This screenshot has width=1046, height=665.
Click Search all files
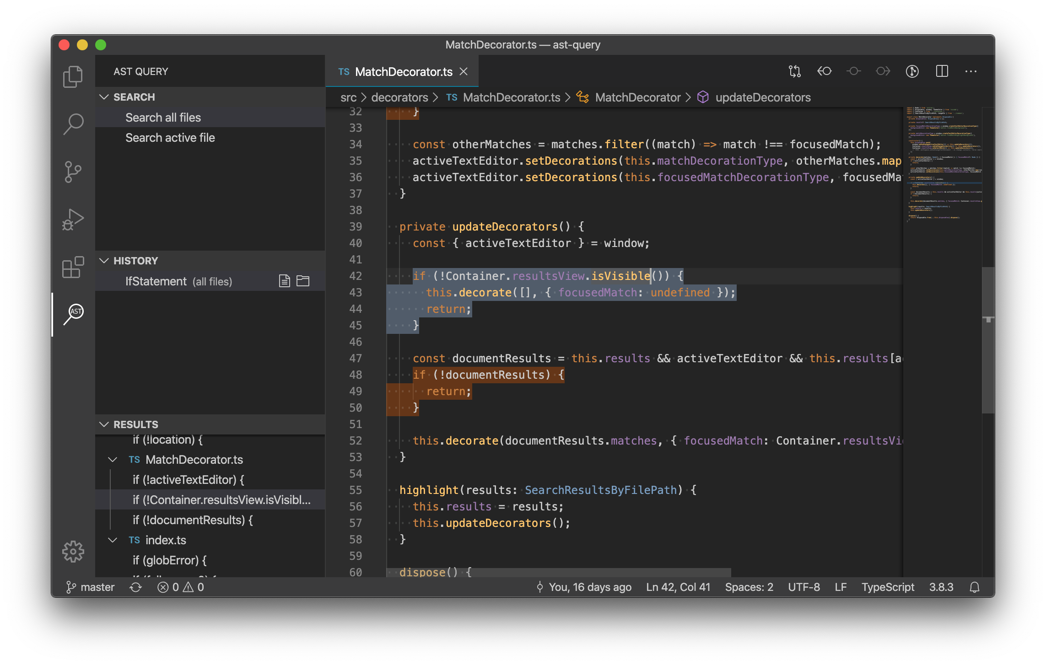tap(163, 118)
